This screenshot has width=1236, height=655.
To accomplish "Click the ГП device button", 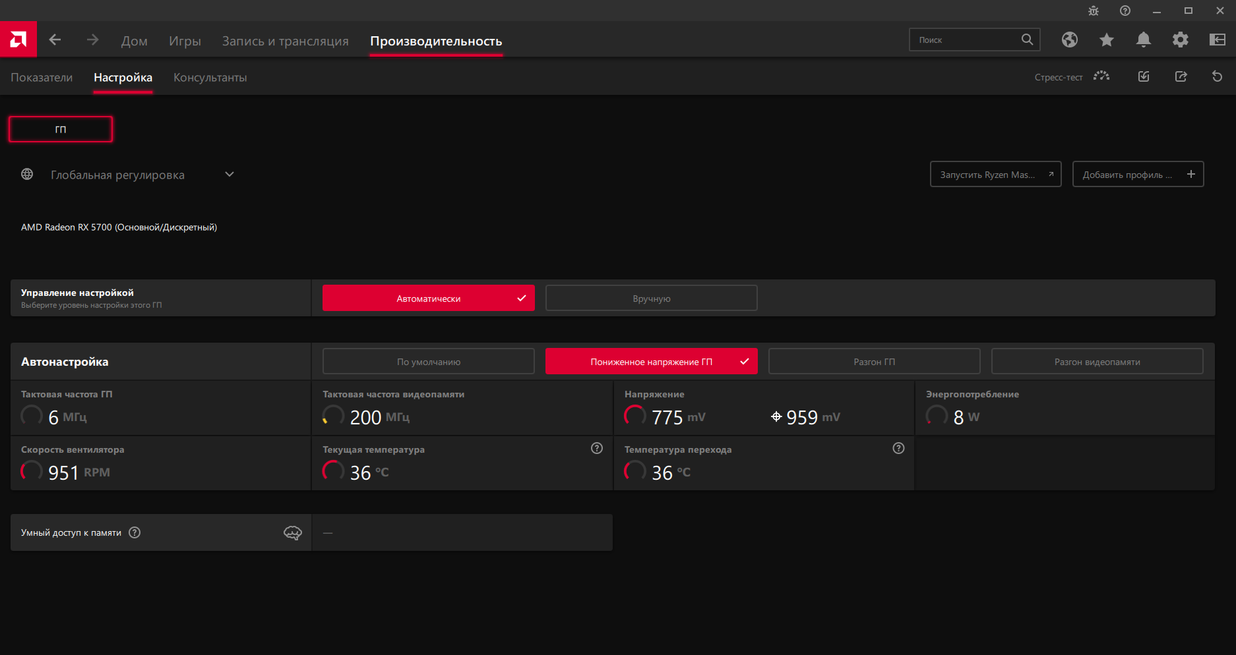I will pos(61,129).
